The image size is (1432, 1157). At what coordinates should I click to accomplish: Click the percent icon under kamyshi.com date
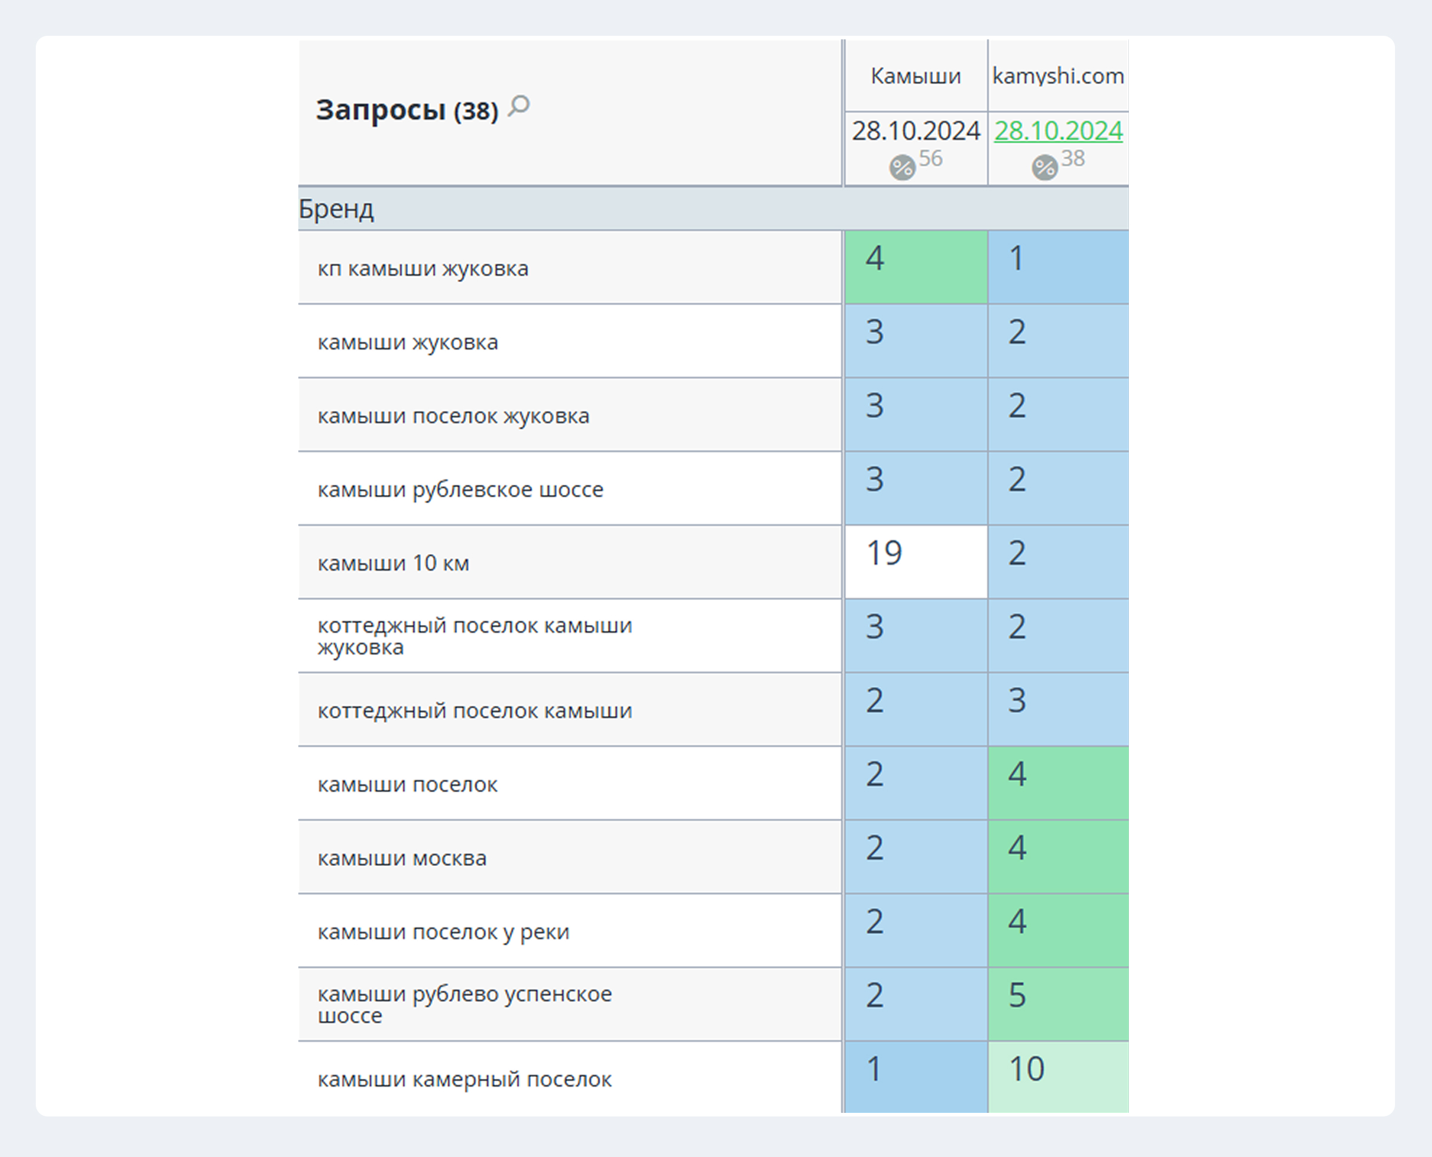(1045, 167)
